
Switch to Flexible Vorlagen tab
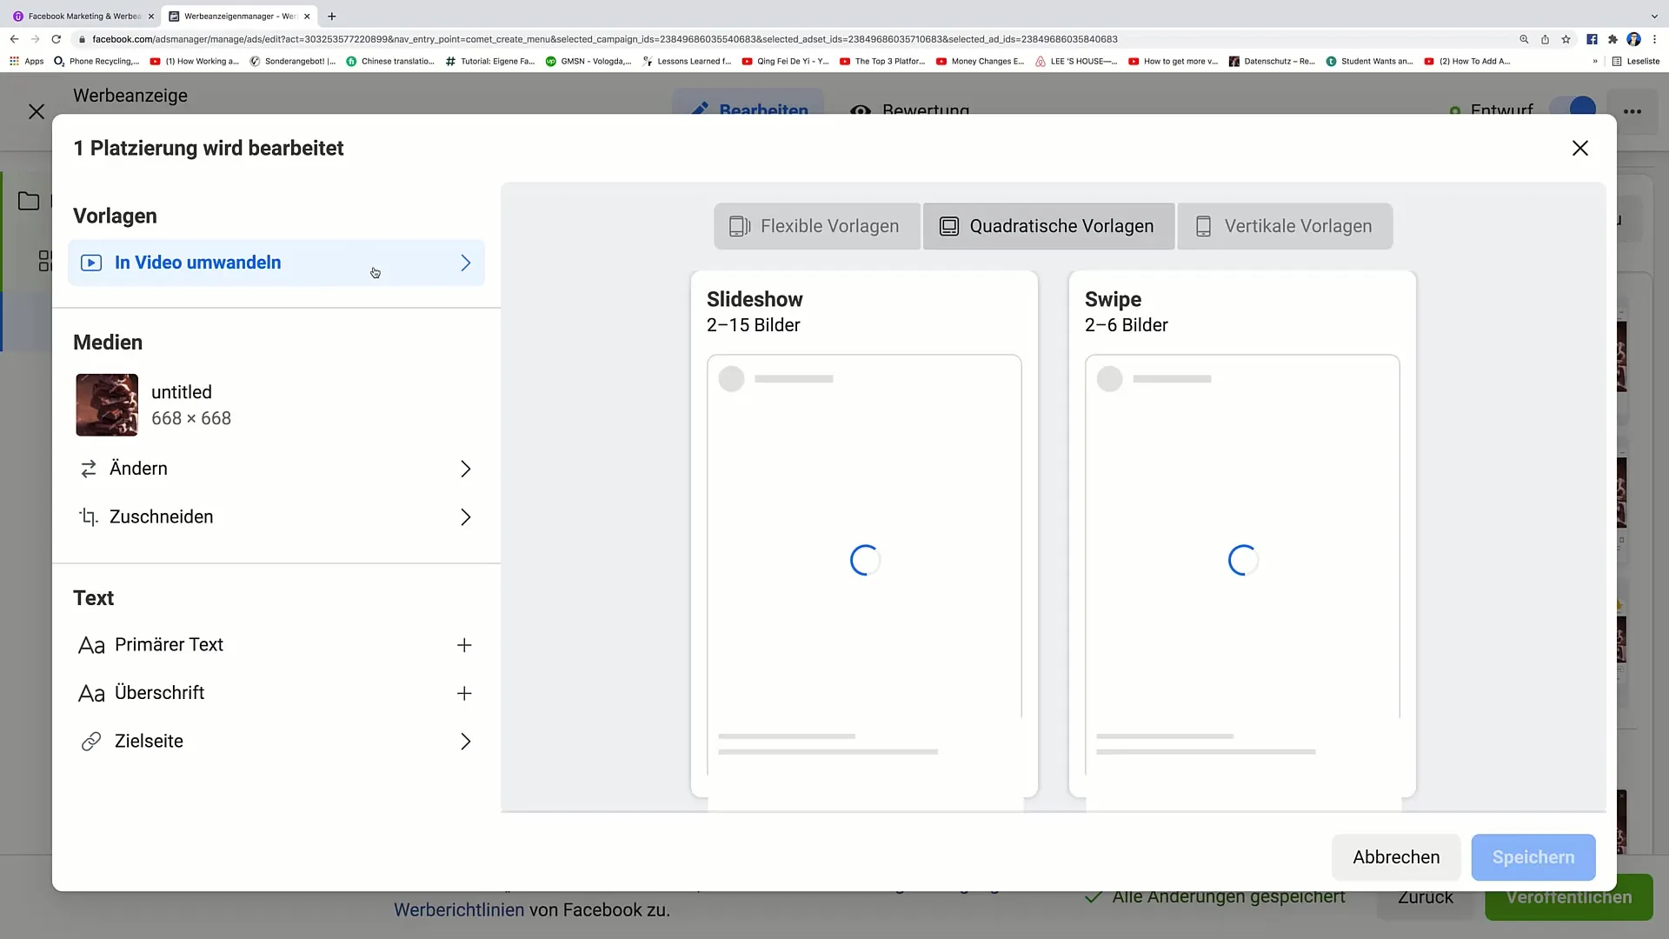[x=817, y=226]
